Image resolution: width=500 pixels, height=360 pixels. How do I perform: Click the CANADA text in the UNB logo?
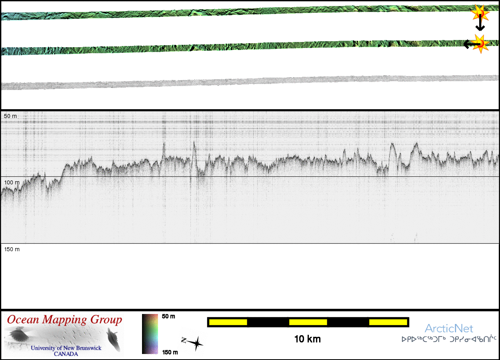(x=66, y=354)
